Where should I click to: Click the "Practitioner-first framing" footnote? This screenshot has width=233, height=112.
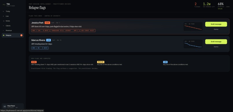pyautogui.click(x=64, y=68)
